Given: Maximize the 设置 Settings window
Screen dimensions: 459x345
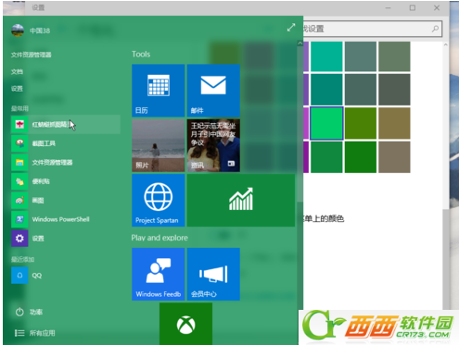Looking at the screenshot, I should 413,7.
